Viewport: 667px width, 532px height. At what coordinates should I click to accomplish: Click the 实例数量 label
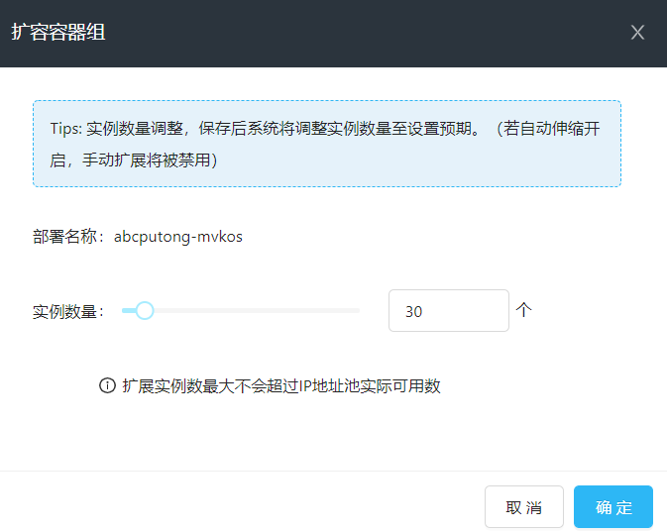pos(68,312)
